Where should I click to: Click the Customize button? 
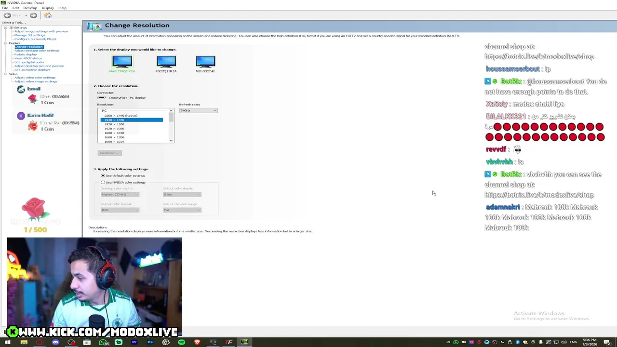109,153
